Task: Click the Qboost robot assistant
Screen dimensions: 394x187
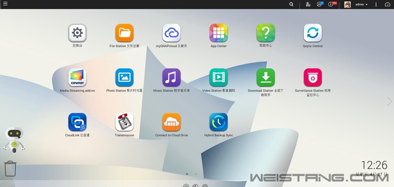Action: 14,140
